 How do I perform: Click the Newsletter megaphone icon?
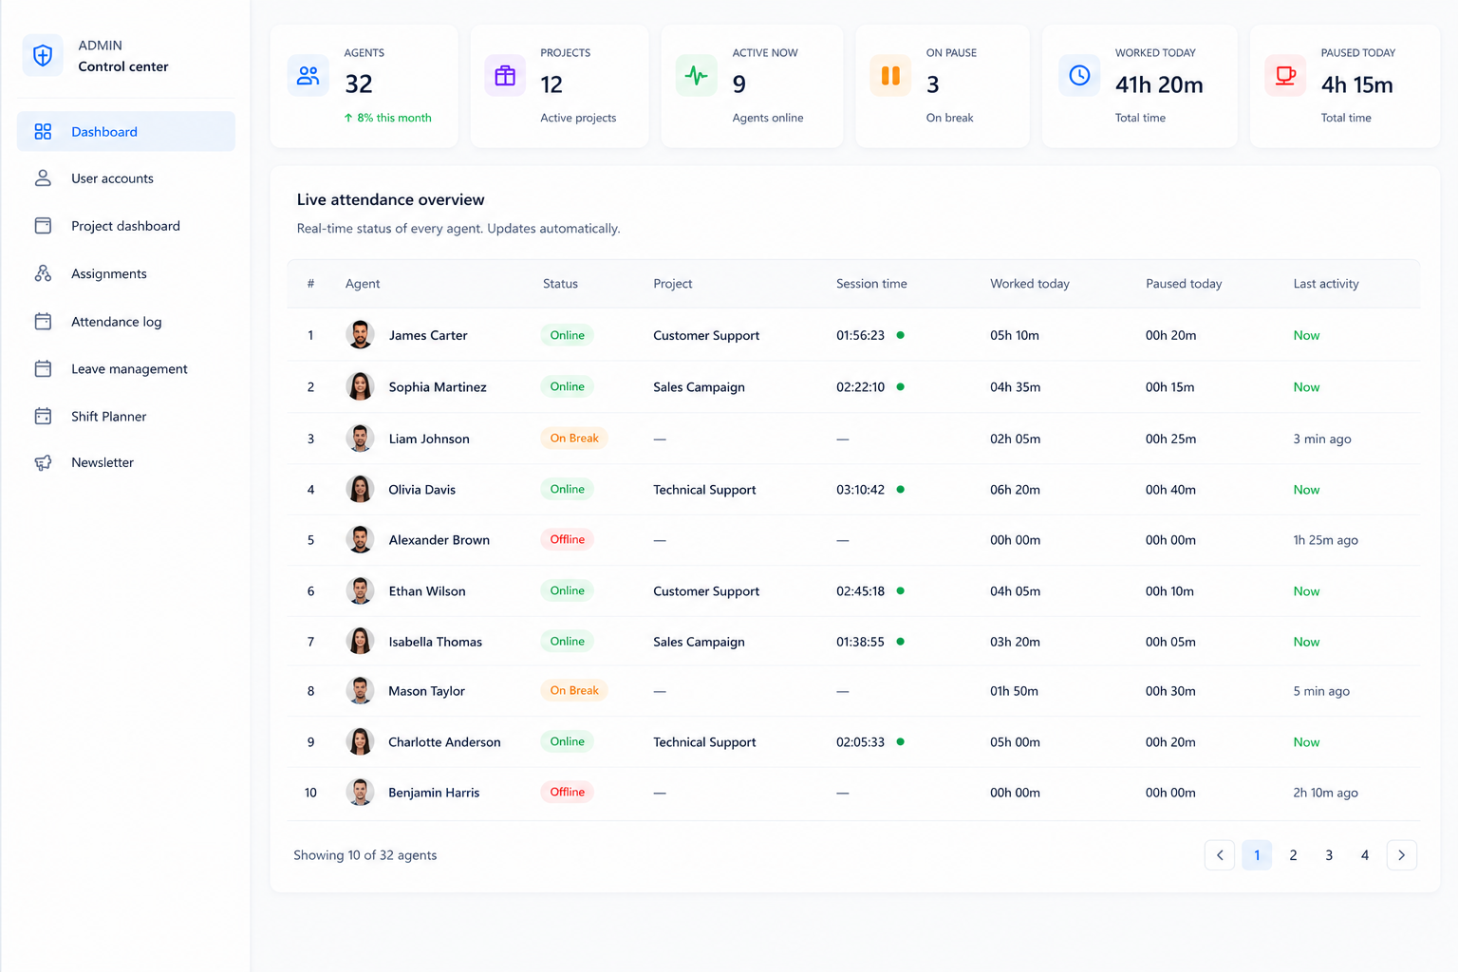point(43,462)
